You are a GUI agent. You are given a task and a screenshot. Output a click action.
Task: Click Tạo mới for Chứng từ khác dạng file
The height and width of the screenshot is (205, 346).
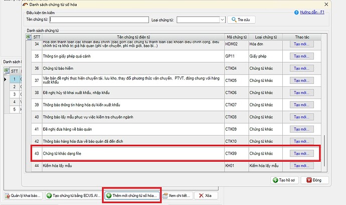pos(302,153)
